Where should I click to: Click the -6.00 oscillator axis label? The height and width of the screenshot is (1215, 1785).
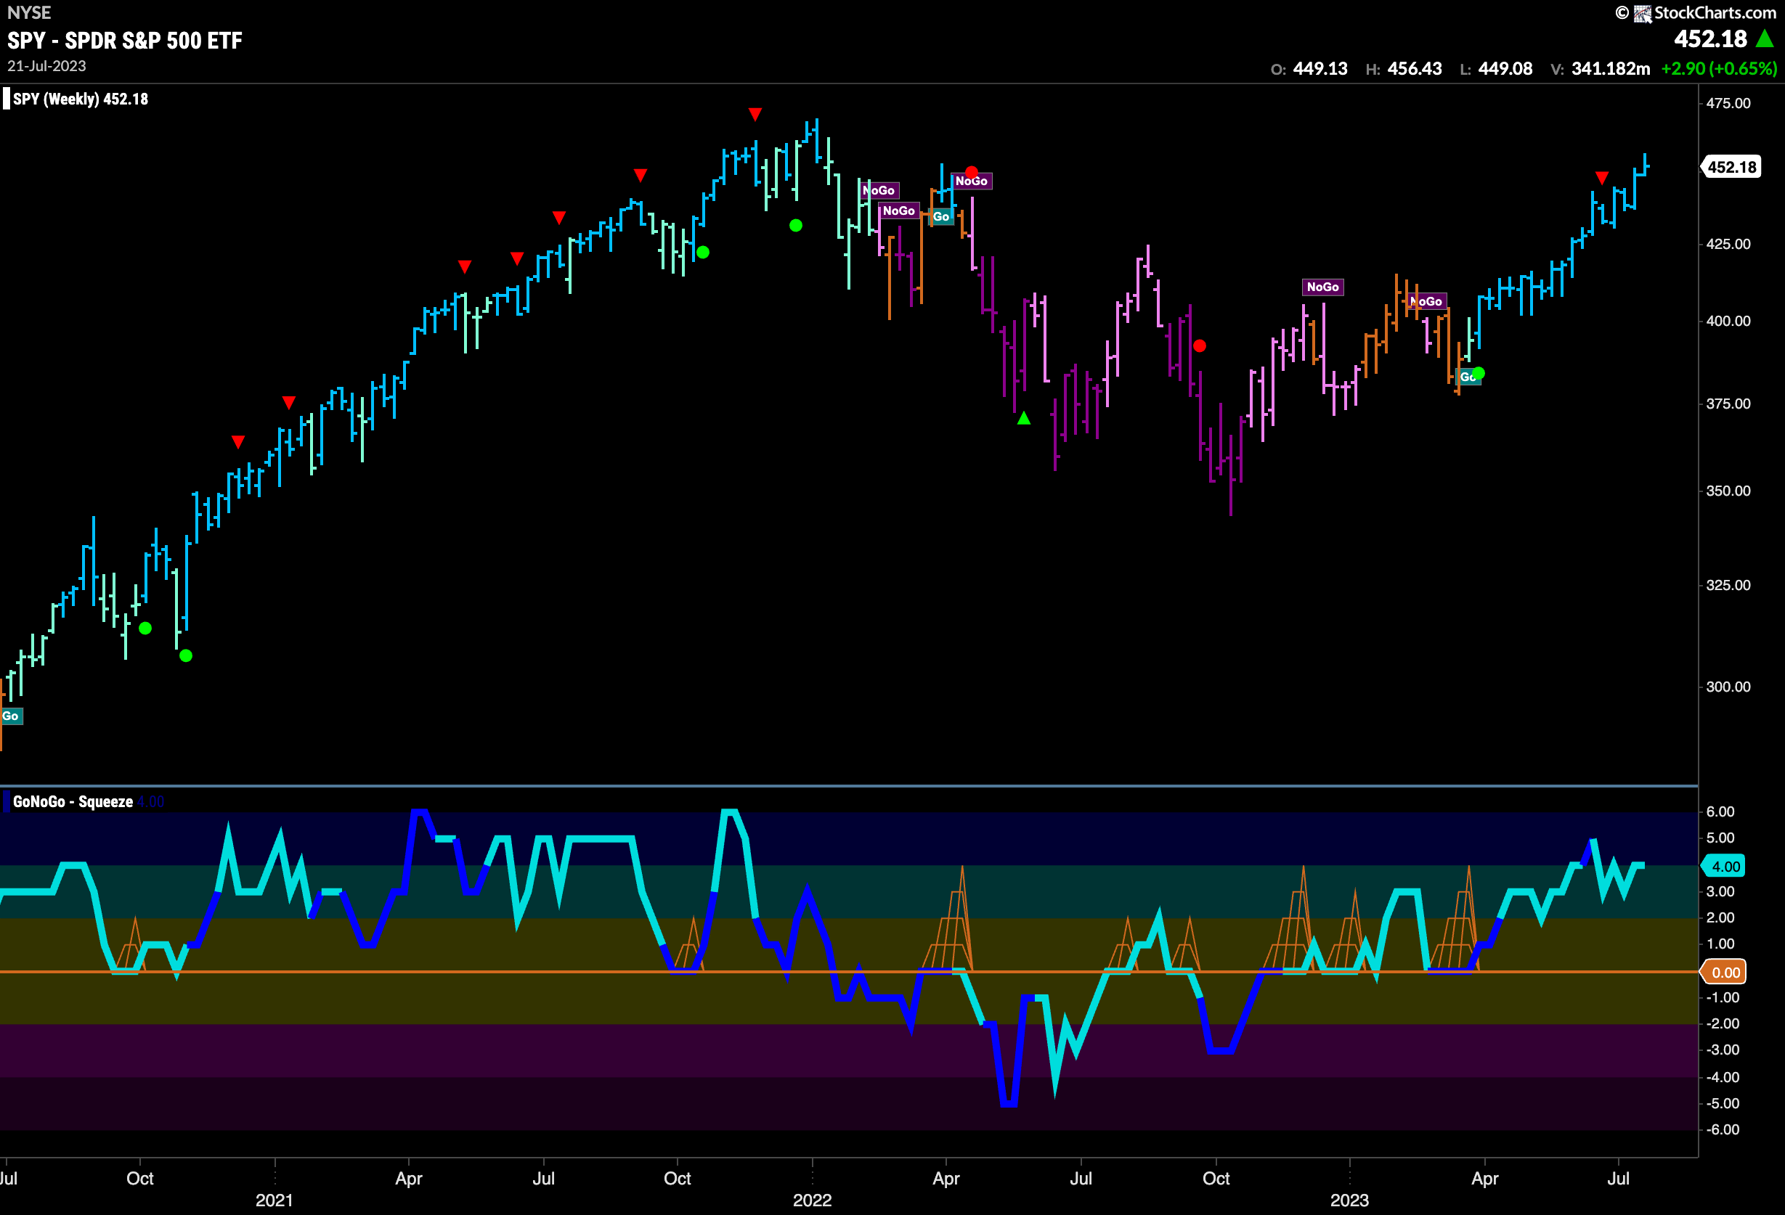pyautogui.click(x=1721, y=1130)
